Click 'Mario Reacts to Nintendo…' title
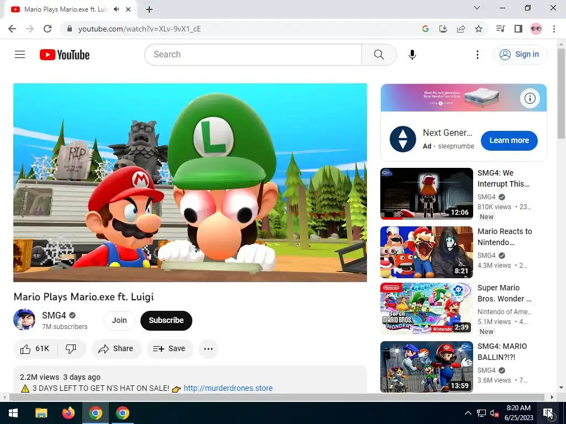The width and height of the screenshot is (566, 424). [x=505, y=237]
